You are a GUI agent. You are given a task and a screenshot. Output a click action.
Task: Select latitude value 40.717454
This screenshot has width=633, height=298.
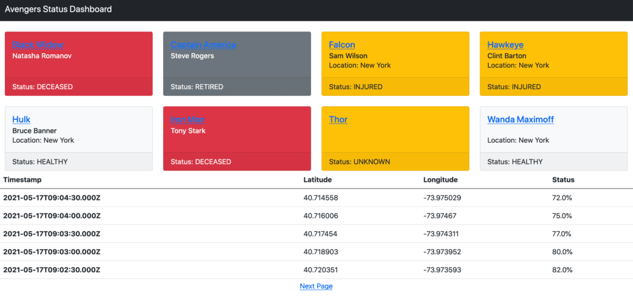point(321,234)
